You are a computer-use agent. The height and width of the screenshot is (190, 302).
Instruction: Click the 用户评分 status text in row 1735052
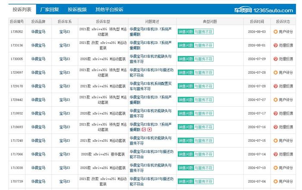[286, 32]
